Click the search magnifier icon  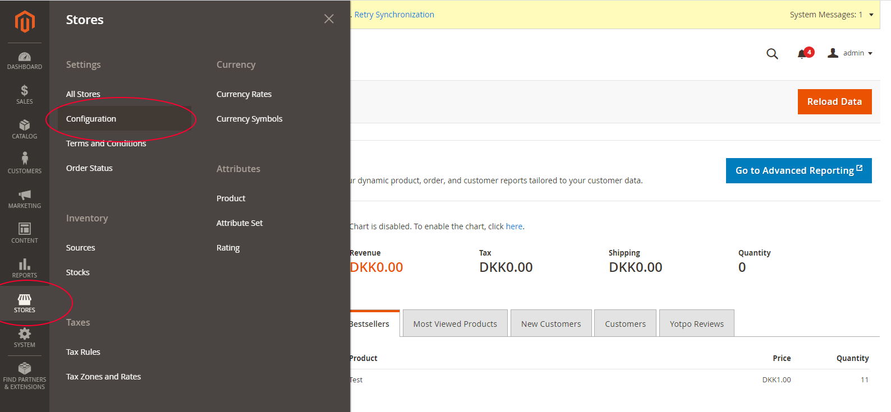tap(772, 54)
